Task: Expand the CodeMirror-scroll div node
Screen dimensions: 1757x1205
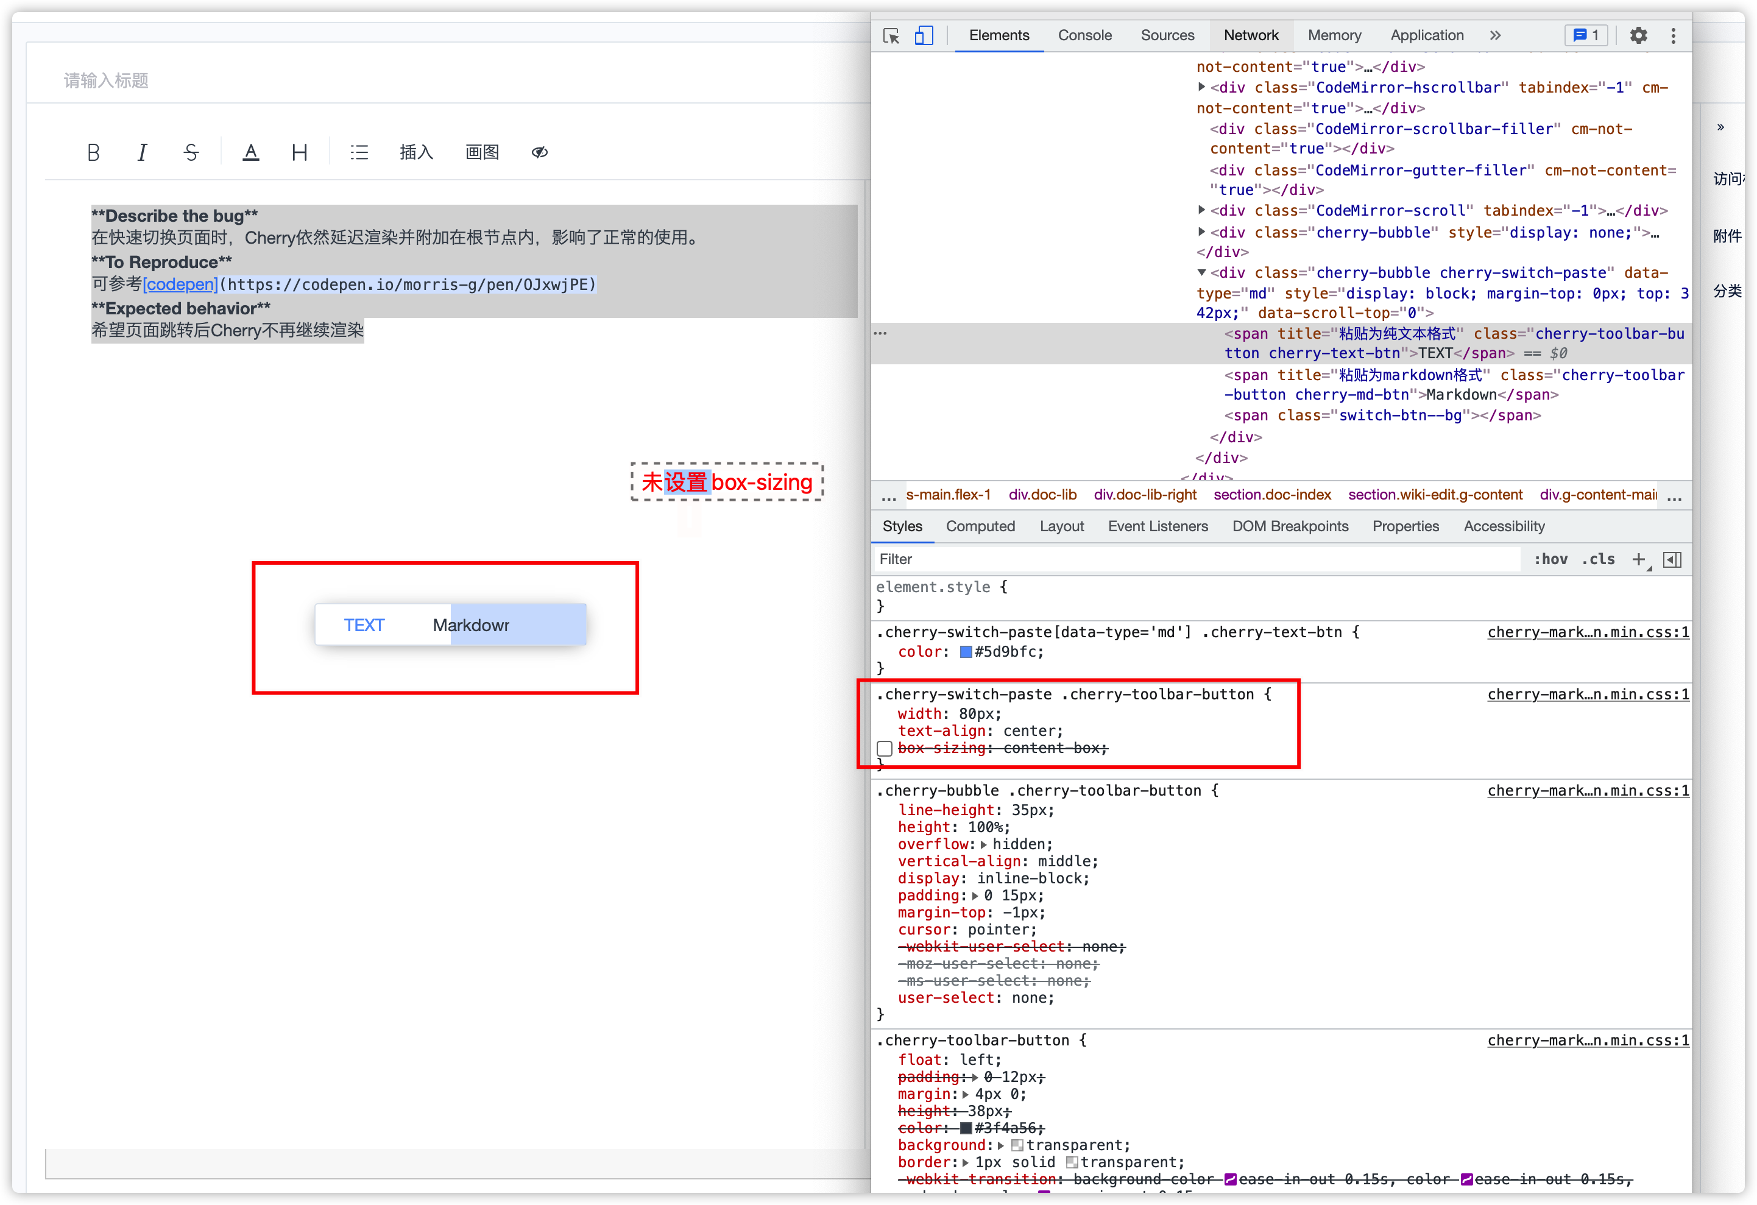Action: pyautogui.click(x=1202, y=210)
